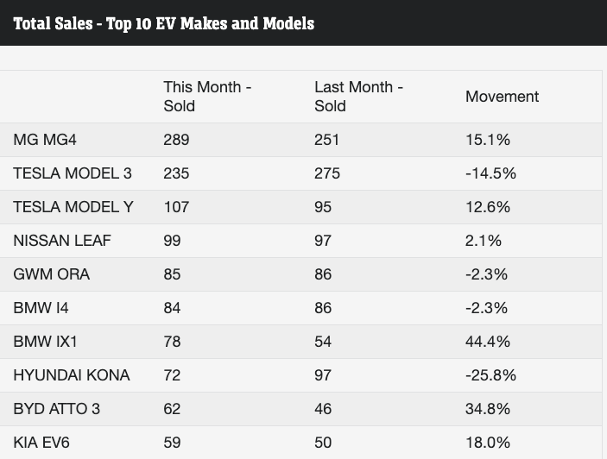
Task: Click the GWM ORA row label
Action: (52, 274)
